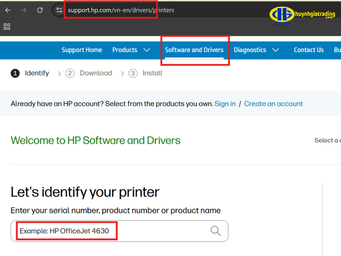
Task: Click the huynhgiatrading logo
Action: click(303, 15)
